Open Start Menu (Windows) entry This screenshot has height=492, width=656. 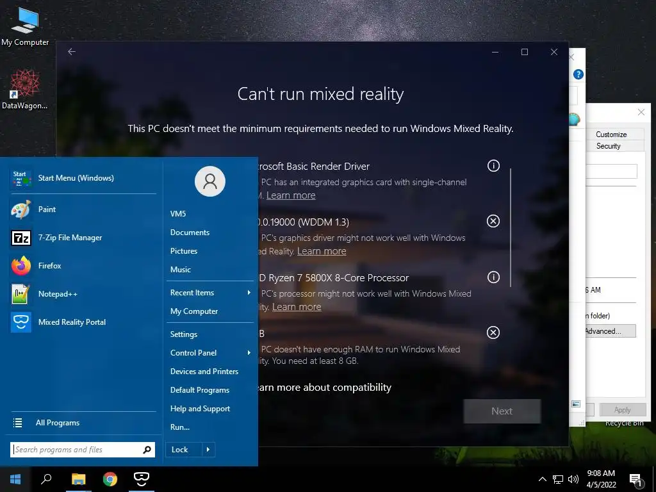83,178
